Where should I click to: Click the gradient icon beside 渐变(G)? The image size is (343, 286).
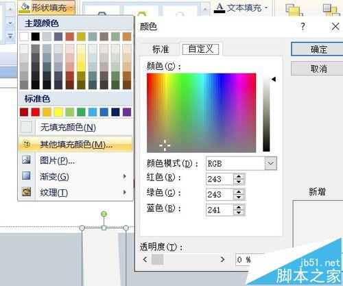click(x=26, y=176)
